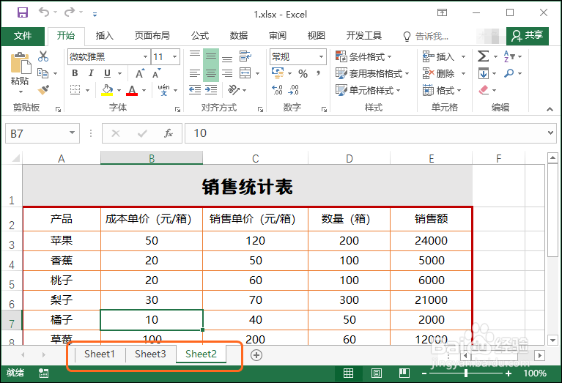Open 套用表格格式 dropdown
Screen dimensions: 562x383
click(x=372, y=73)
